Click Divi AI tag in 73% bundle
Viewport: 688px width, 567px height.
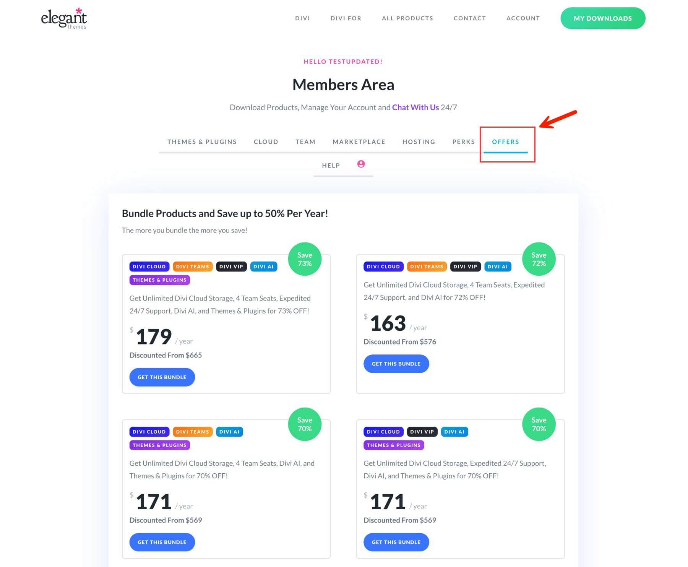(263, 266)
